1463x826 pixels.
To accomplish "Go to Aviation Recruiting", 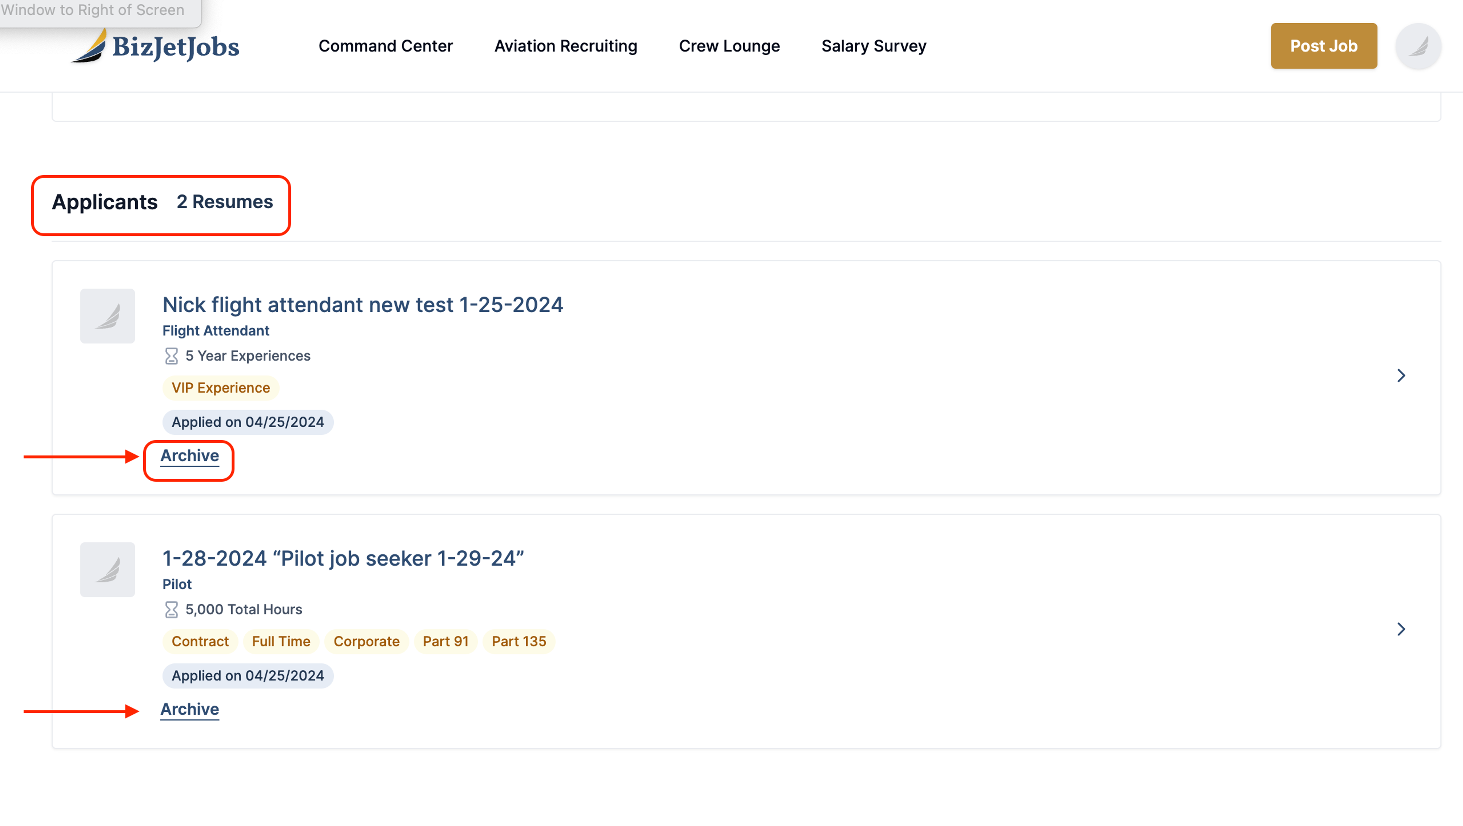I will (x=566, y=46).
